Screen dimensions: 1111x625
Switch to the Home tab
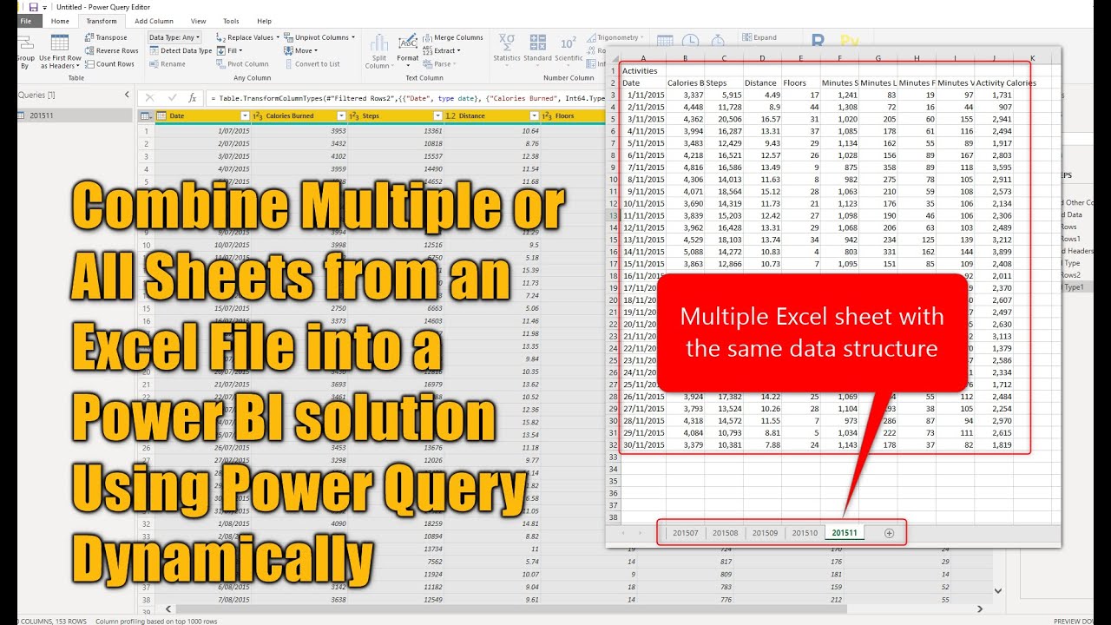[x=60, y=21]
